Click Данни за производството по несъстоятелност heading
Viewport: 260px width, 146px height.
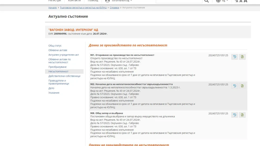(x=128, y=45)
